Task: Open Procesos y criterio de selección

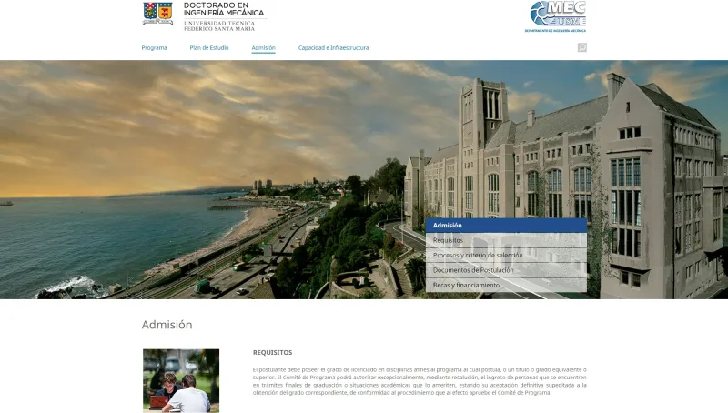Action: (506, 256)
